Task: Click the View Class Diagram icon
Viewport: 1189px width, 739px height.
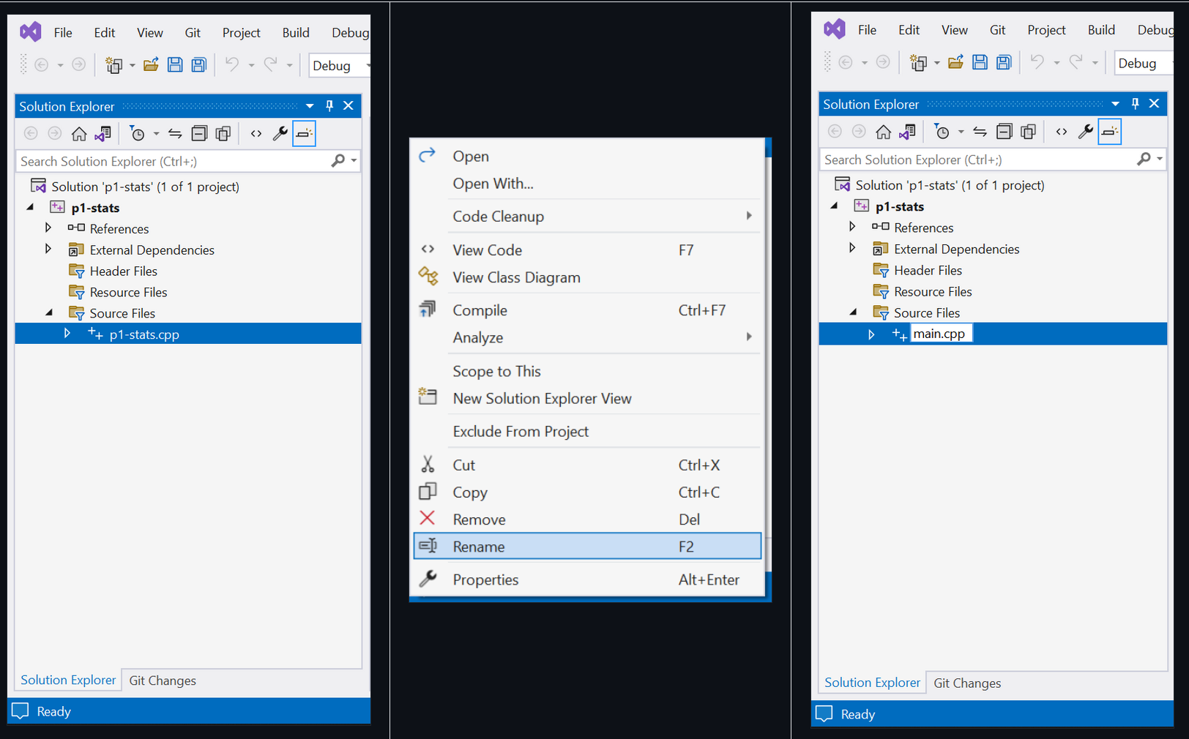Action: pyautogui.click(x=428, y=277)
